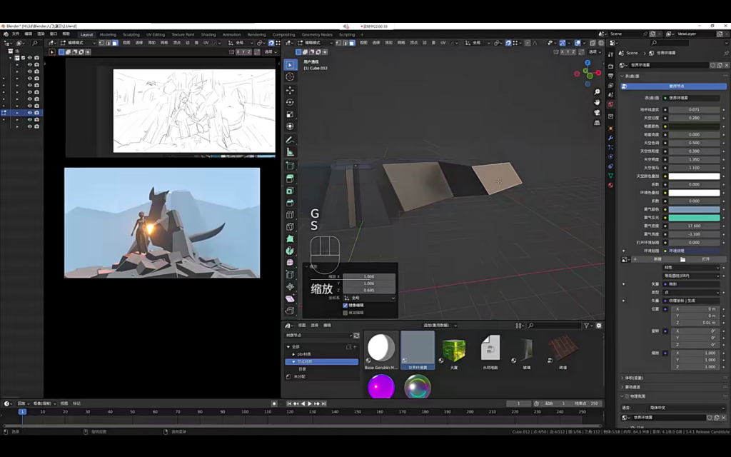
Task: Uncheck the 镜像编辑 checkbox
Action: [346, 305]
